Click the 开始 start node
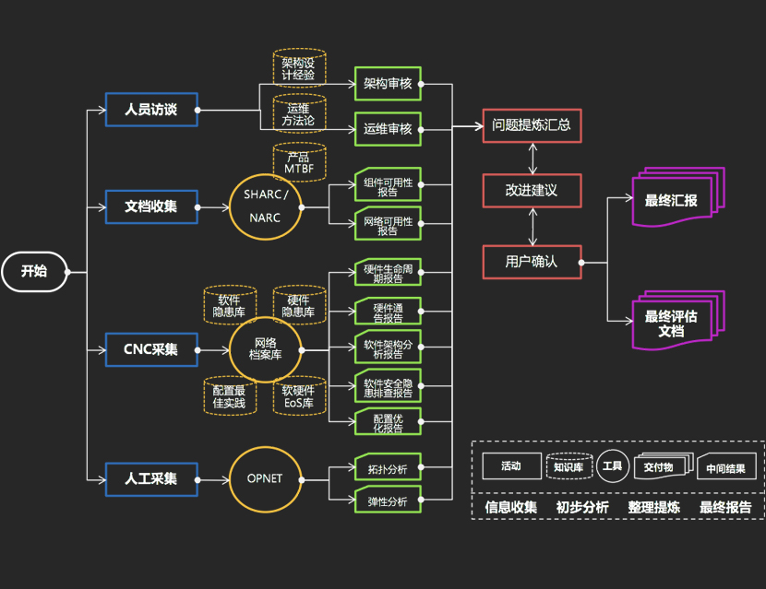The height and width of the screenshot is (589, 766). [x=34, y=272]
